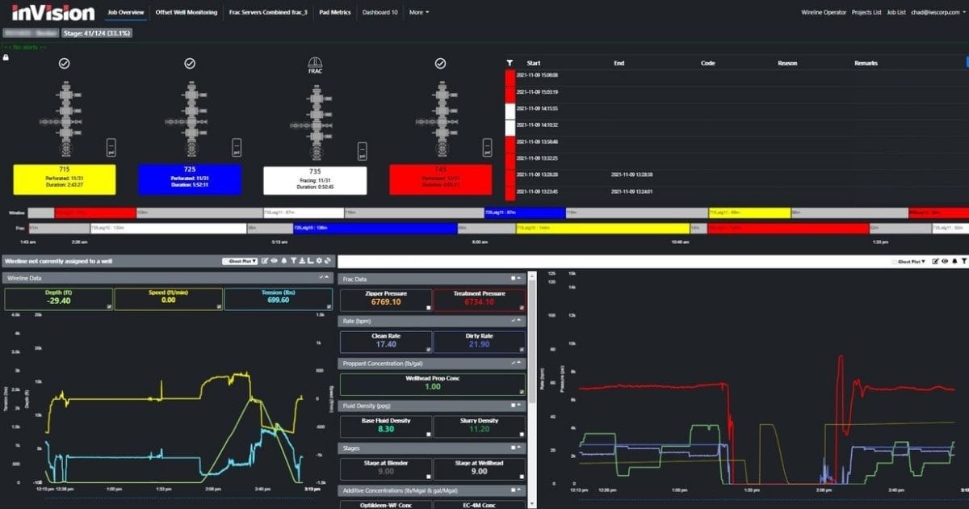969x509 pixels.
Task: Collapse the Frac Data section
Action: pos(520,279)
